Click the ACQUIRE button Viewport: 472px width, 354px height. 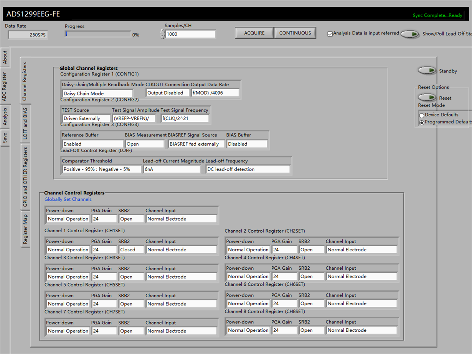254,33
